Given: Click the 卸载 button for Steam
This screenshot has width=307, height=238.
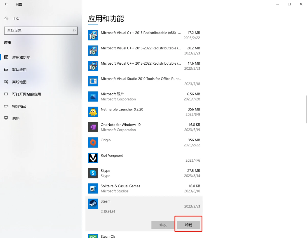Looking at the screenshot, I should (x=188, y=225).
